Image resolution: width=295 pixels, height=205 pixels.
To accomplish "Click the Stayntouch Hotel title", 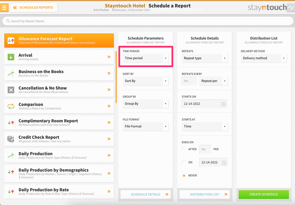I will click(125, 6).
